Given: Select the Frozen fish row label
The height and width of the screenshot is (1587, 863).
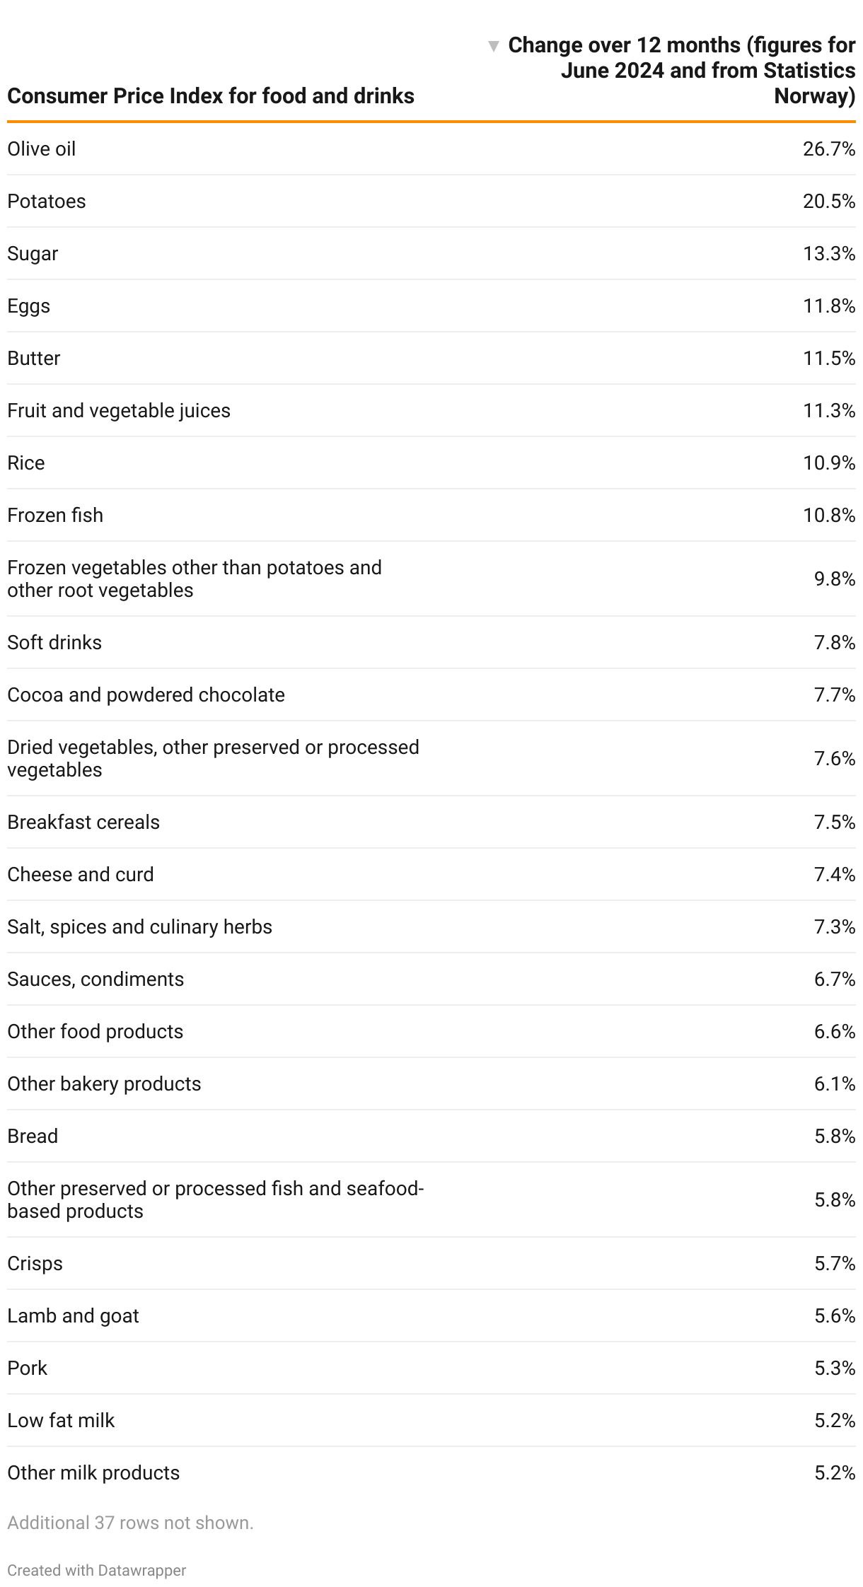Looking at the screenshot, I should [x=55, y=516].
